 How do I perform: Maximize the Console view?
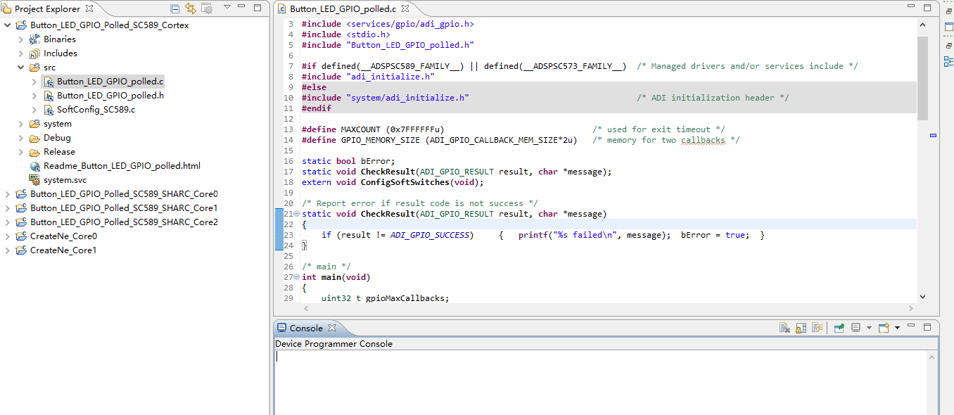927,328
